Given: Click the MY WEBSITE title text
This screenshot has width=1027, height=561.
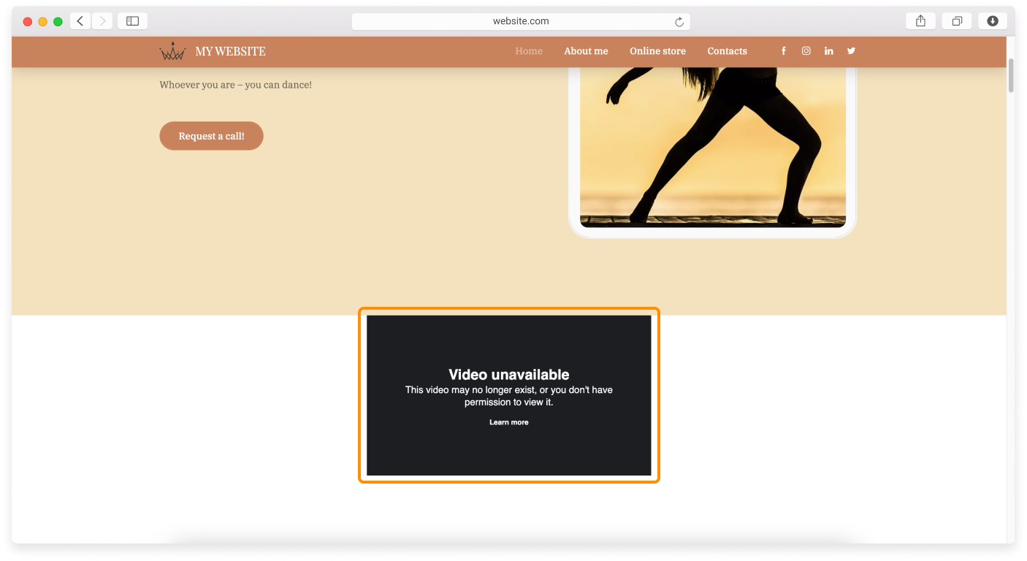Looking at the screenshot, I should point(230,51).
